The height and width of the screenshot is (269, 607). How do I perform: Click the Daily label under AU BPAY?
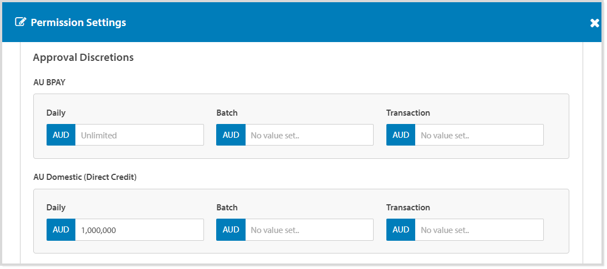point(56,113)
